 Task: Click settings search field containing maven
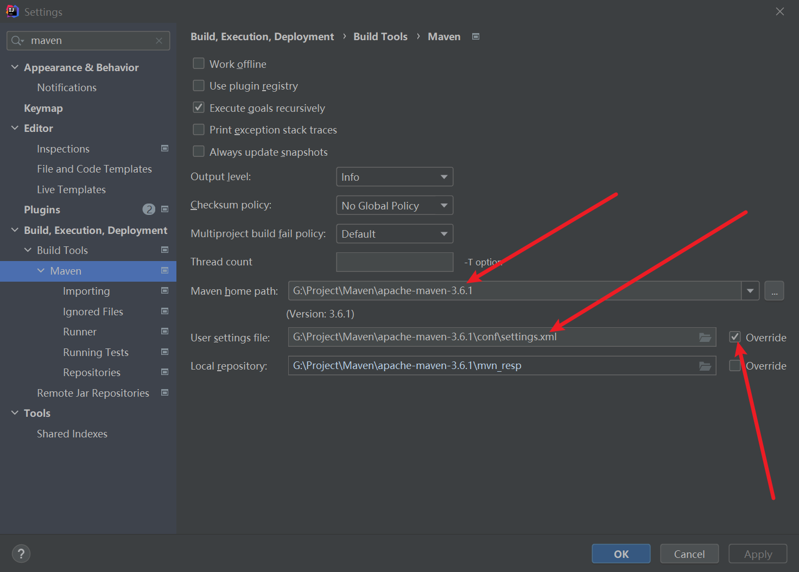coord(88,41)
